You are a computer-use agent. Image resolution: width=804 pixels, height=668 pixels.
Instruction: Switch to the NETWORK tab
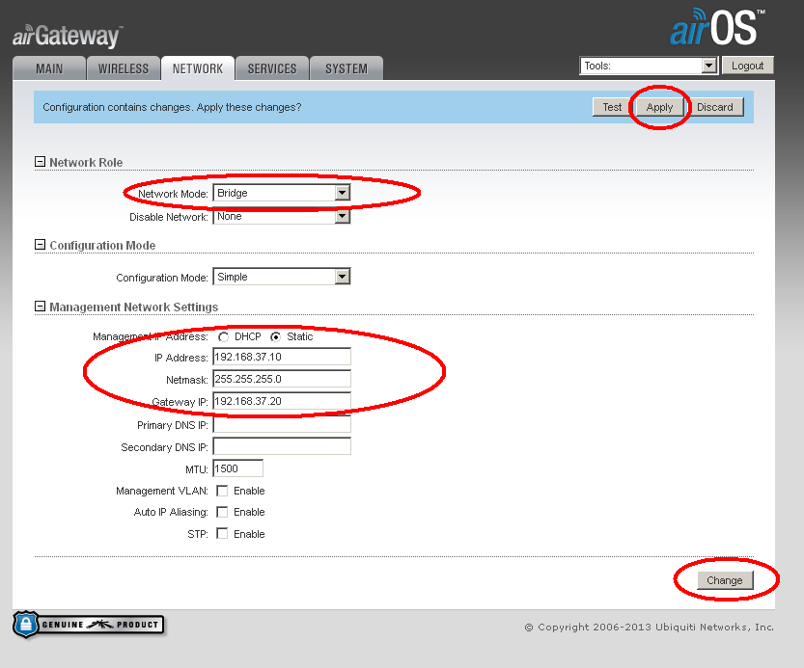[198, 68]
